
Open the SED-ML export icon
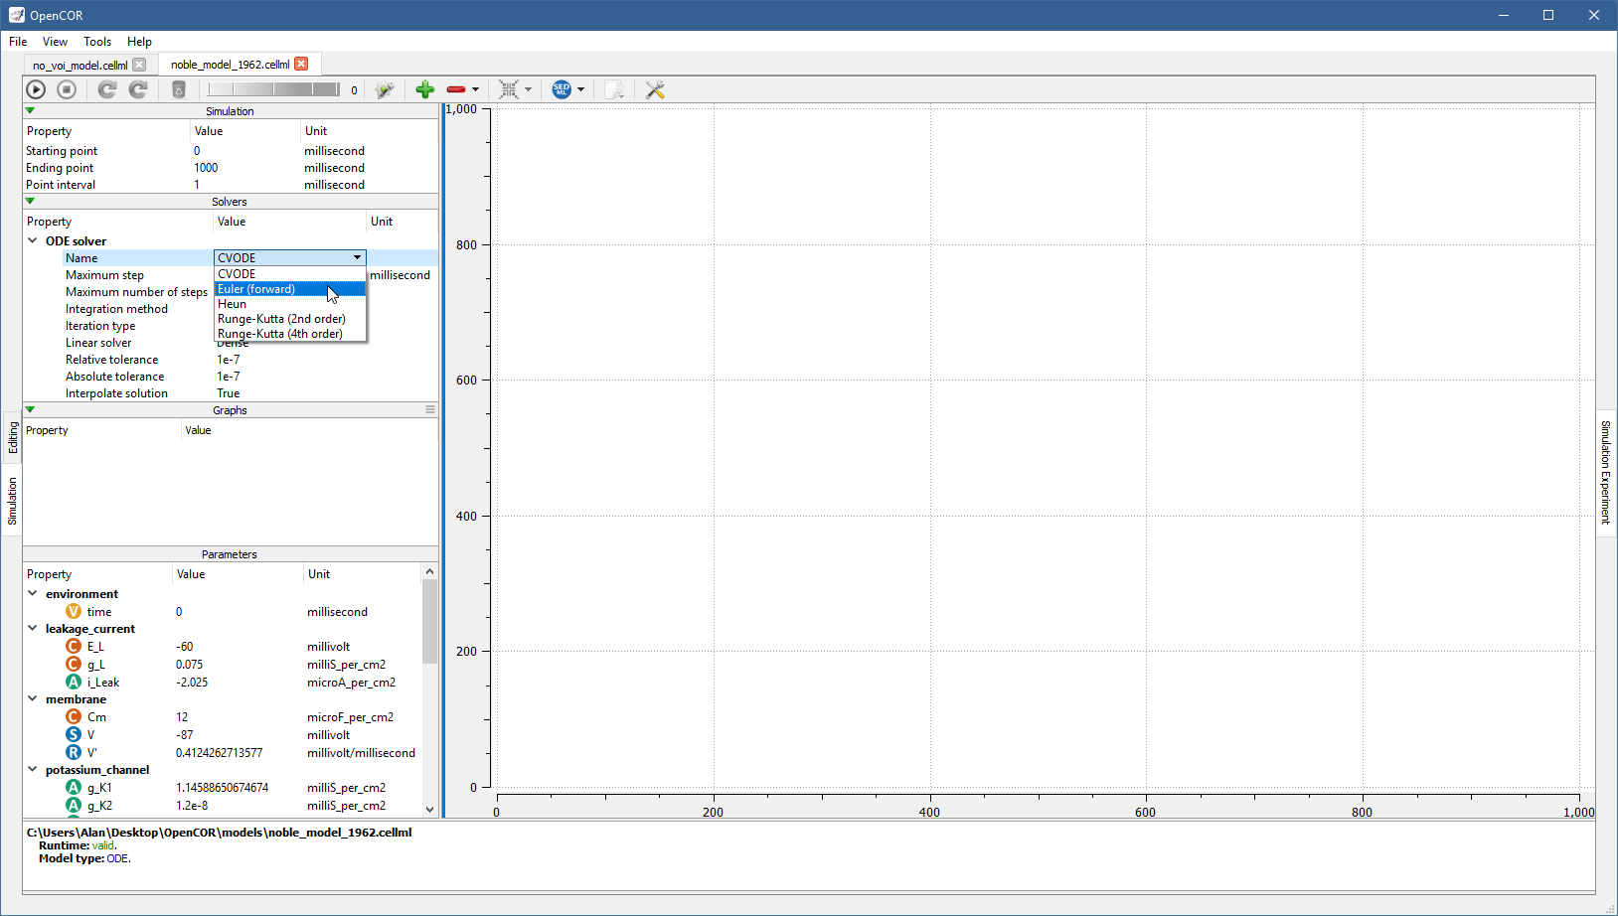click(x=562, y=89)
